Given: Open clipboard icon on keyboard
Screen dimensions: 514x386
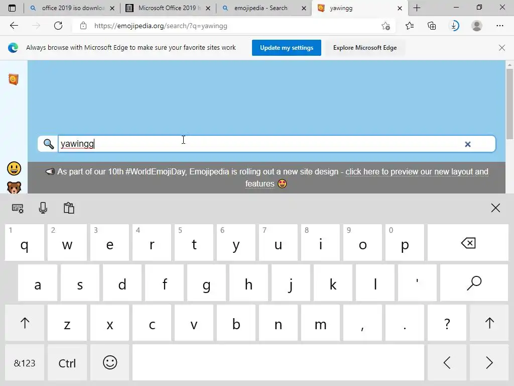Looking at the screenshot, I should tap(69, 208).
